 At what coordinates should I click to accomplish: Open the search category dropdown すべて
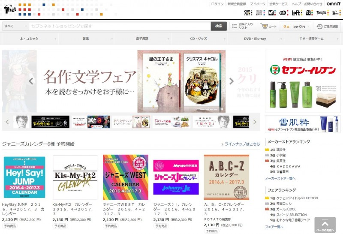15,26
